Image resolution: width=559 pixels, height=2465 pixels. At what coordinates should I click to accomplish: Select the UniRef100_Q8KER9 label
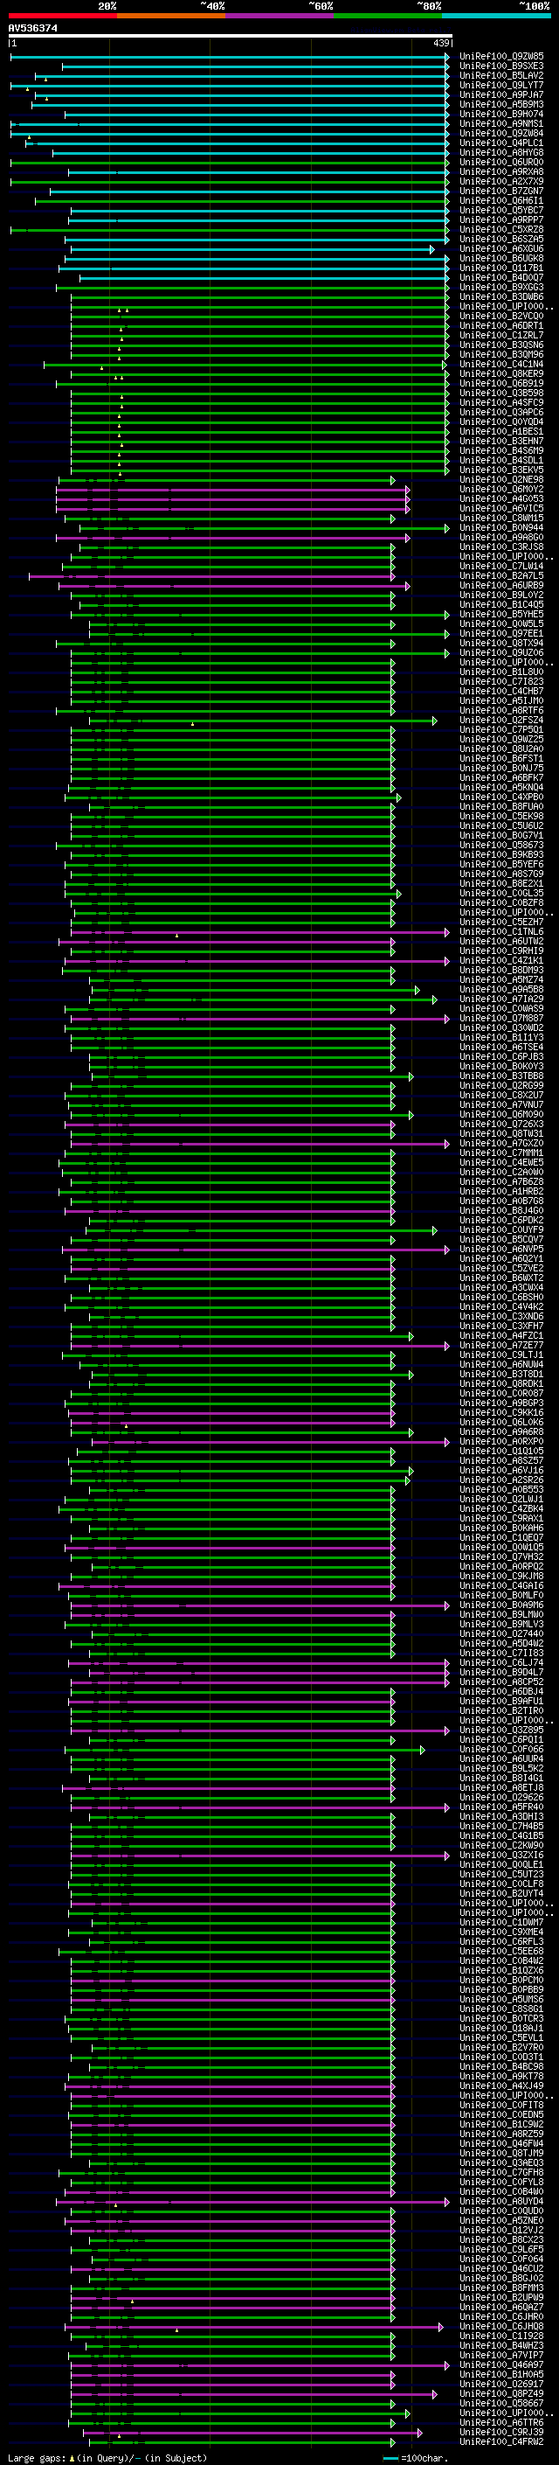pos(501,373)
